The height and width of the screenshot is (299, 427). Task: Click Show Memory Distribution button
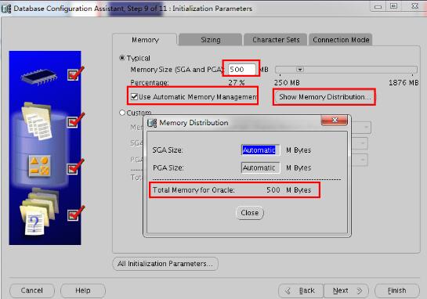coord(324,97)
